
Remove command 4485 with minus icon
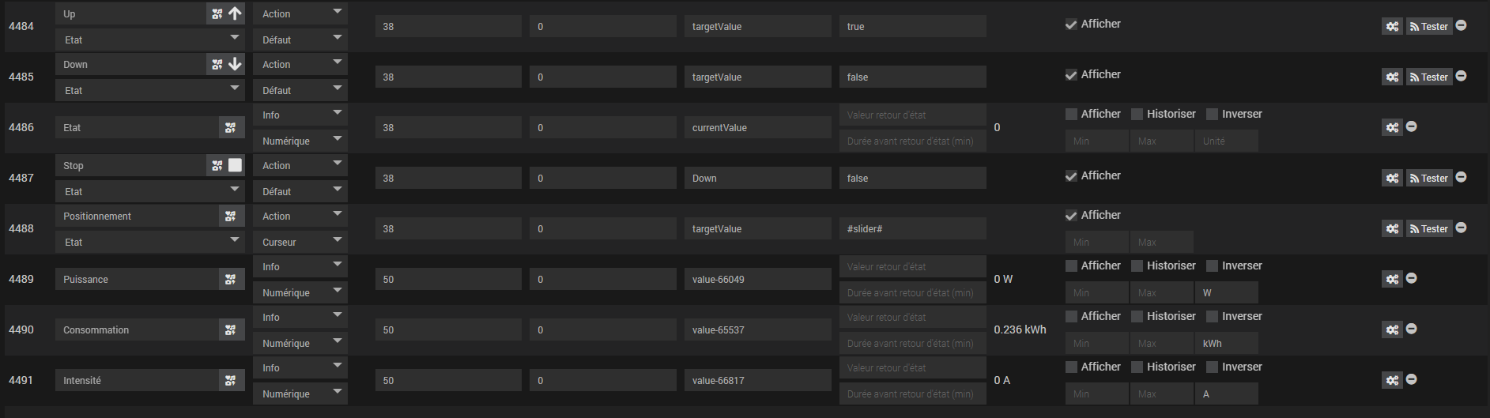click(1461, 76)
